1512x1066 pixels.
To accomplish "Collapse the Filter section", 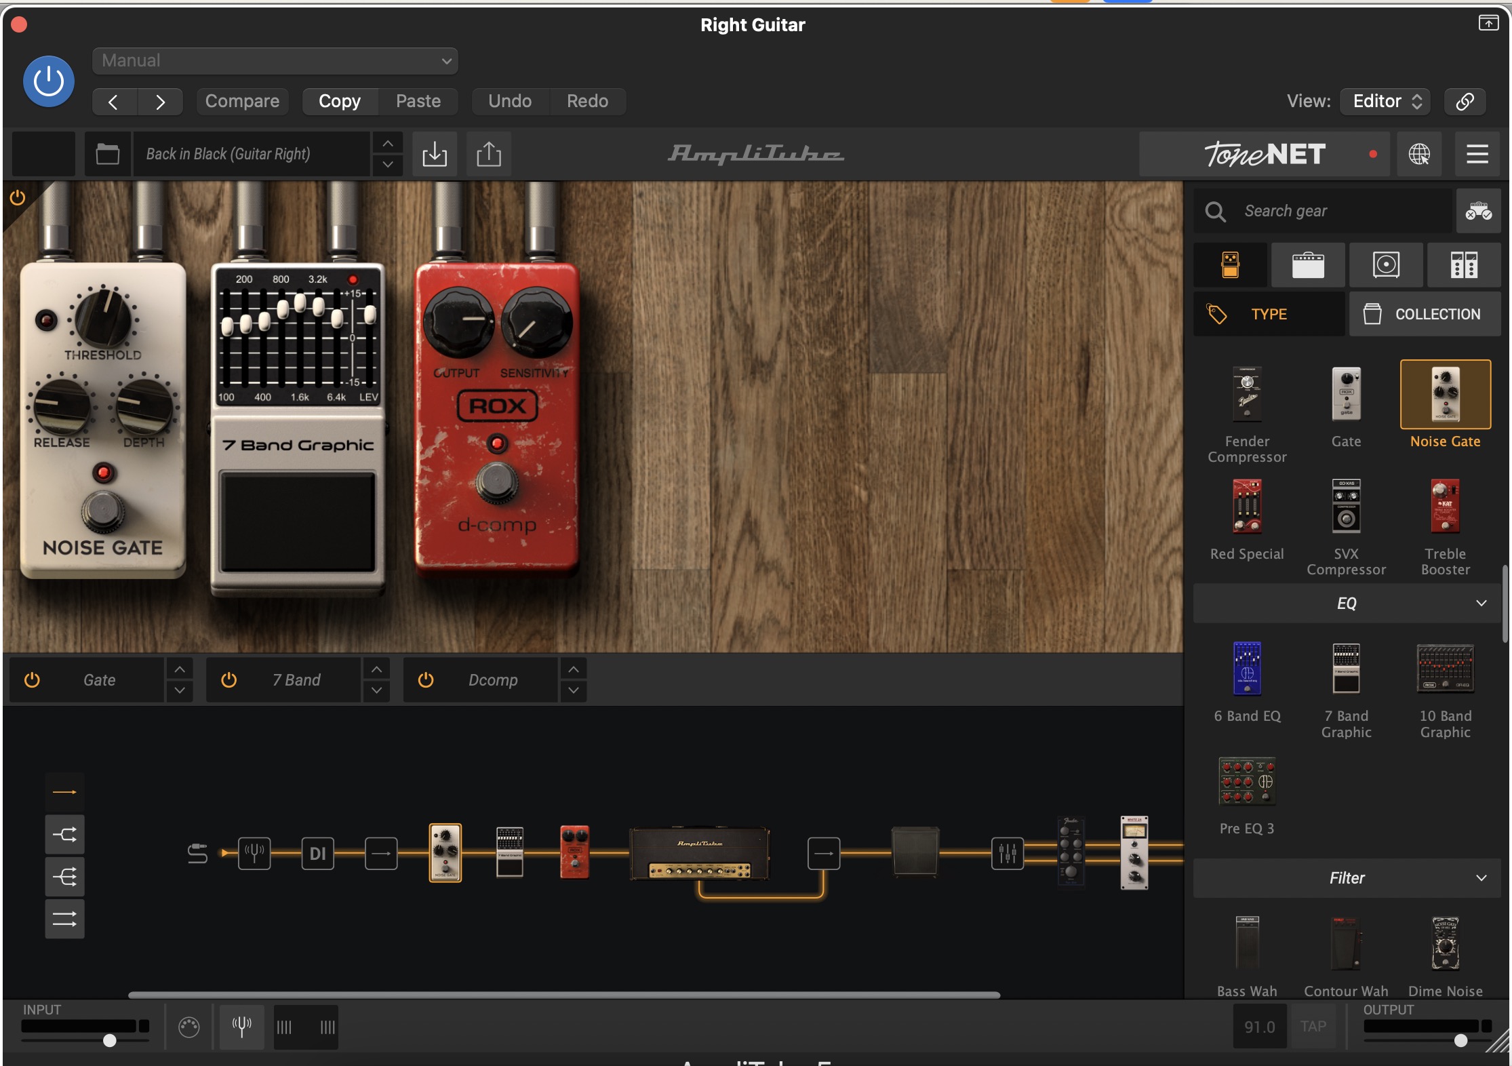I will [x=1347, y=878].
